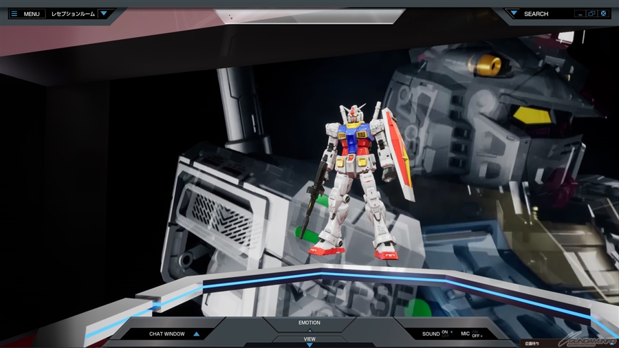
Task: Expand the レセプションルーム room dropdown arrow
Action: (104, 14)
